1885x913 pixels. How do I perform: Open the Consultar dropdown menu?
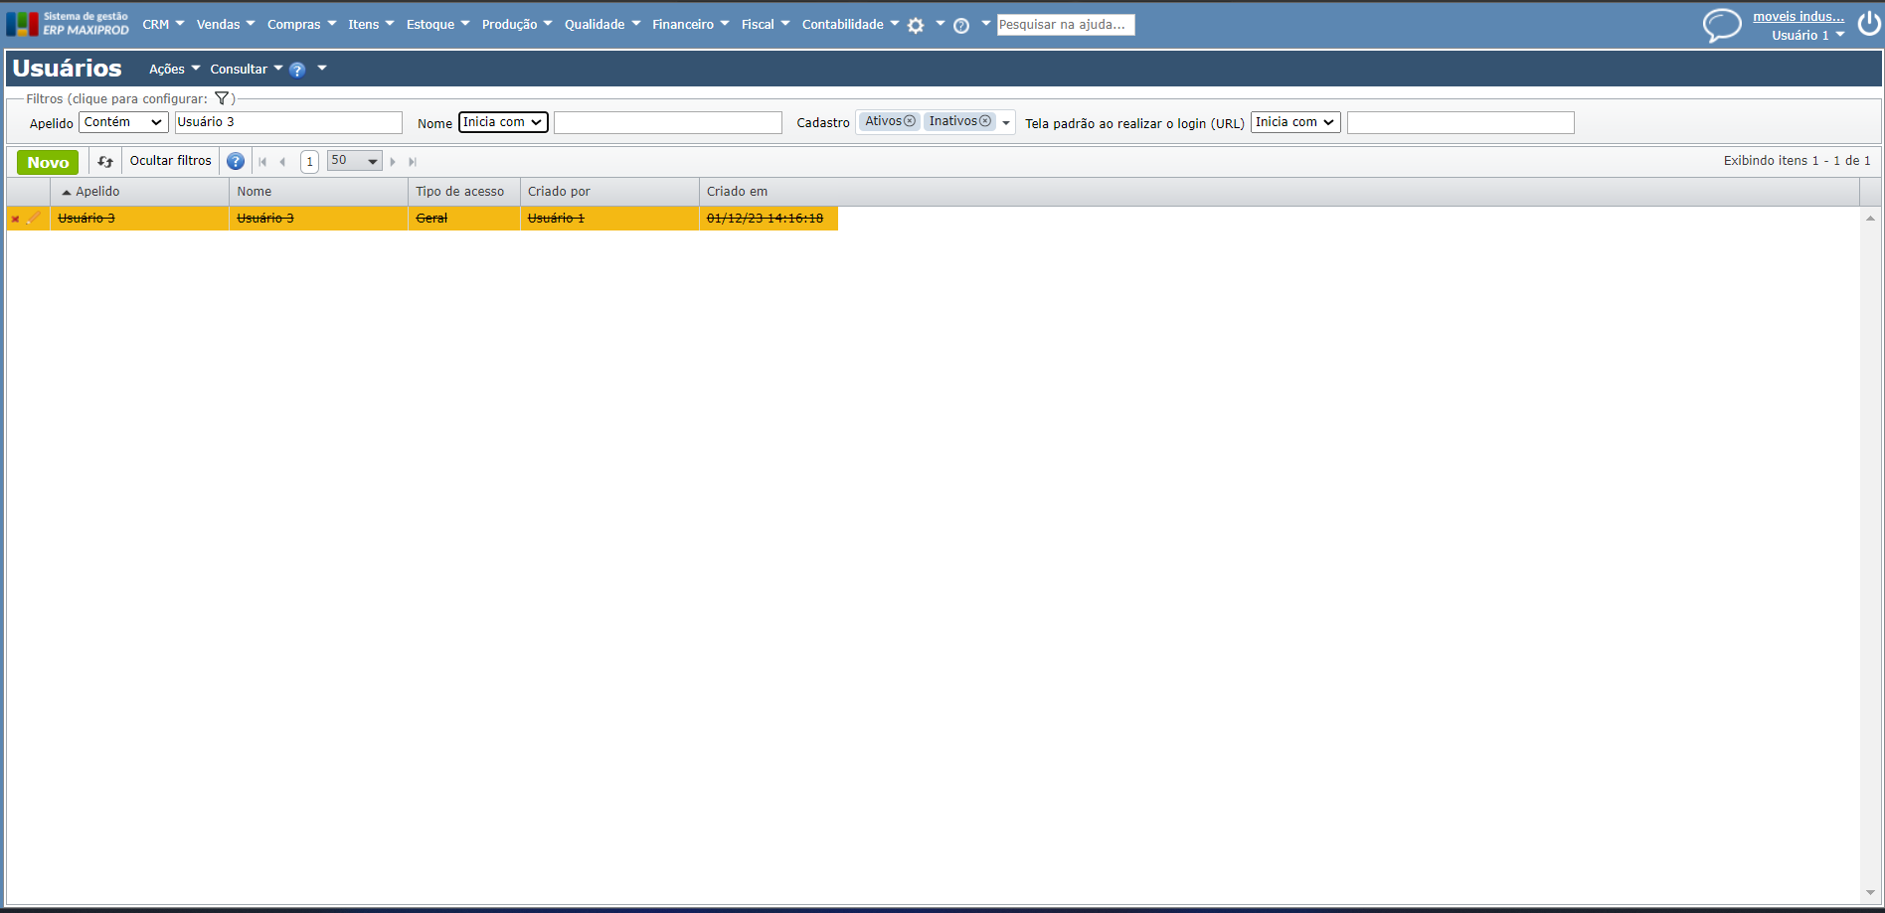(247, 70)
